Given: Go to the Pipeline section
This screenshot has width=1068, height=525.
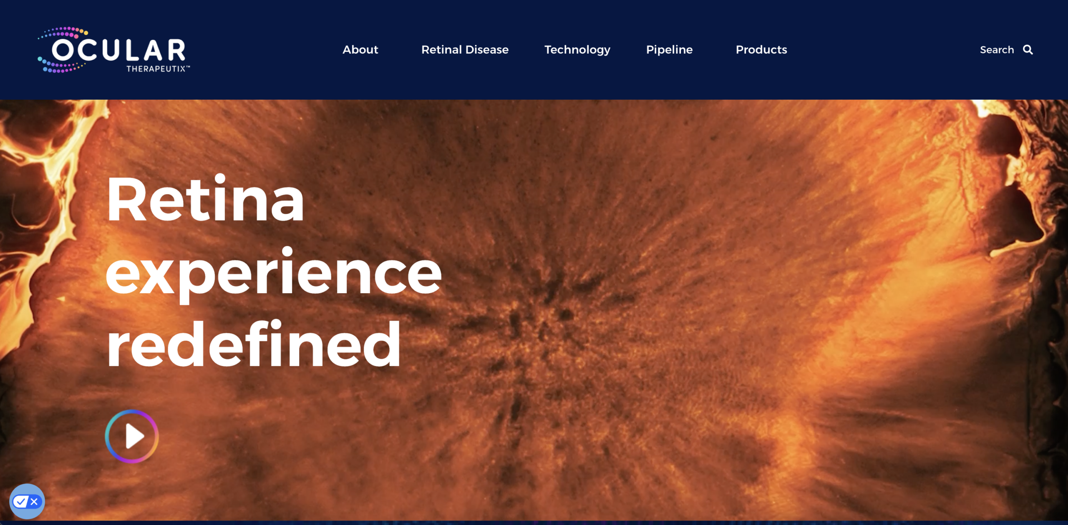Looking at the screenshot, I should 669,50.
